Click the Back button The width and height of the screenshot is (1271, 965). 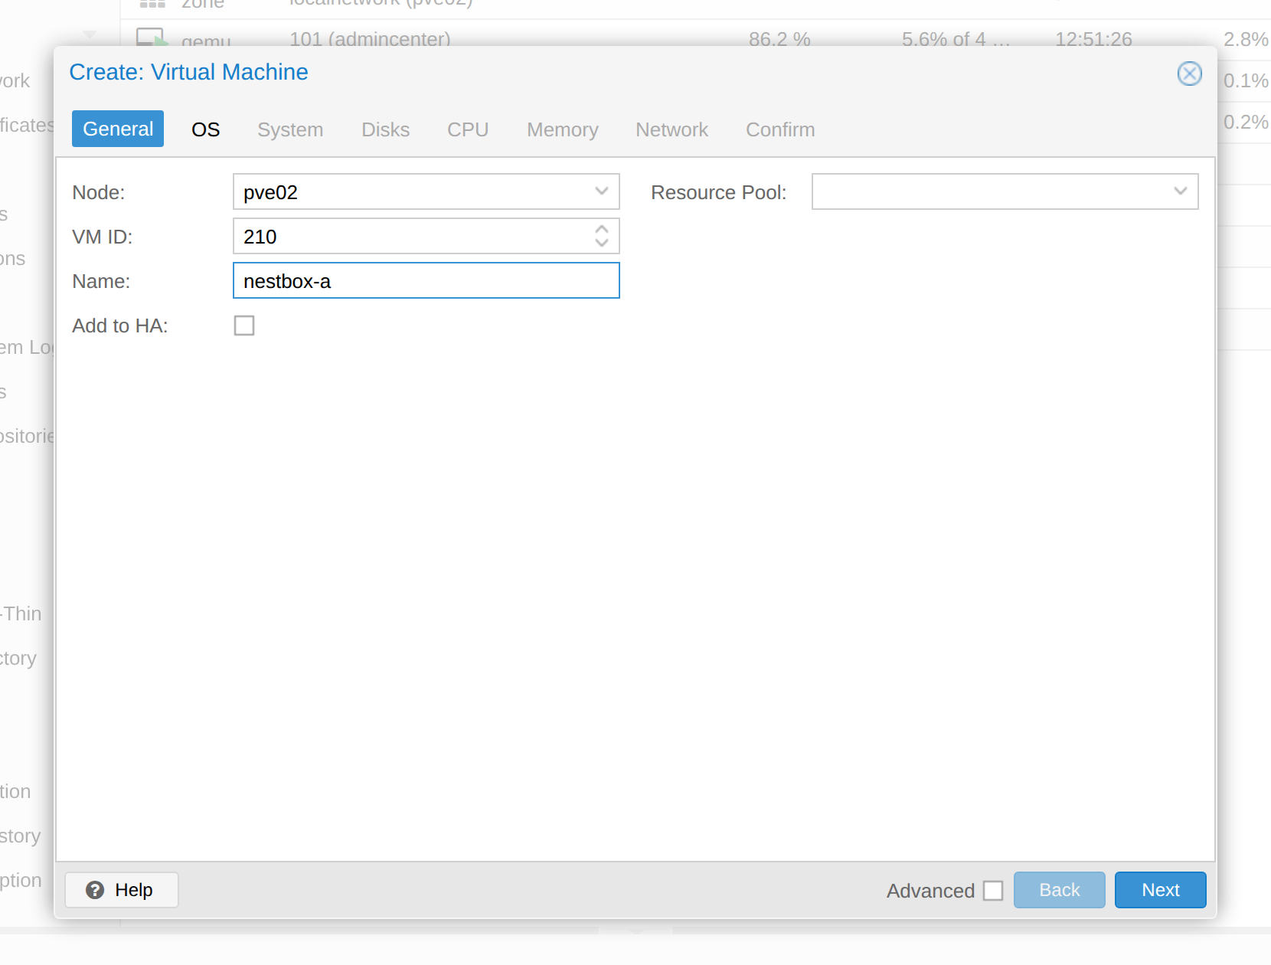pyautogui.click(x=1059, y=890)
